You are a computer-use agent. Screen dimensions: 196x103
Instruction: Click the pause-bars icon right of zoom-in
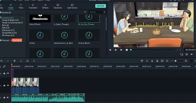click(191, 61)
